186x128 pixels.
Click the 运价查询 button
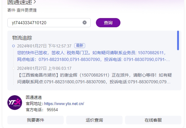pyautogui.click(x=94, y=120)
